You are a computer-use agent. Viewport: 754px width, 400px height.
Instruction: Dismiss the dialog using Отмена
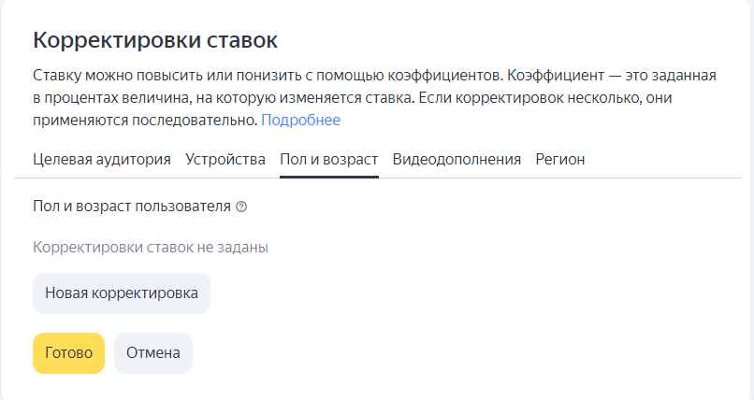point(153,353)
